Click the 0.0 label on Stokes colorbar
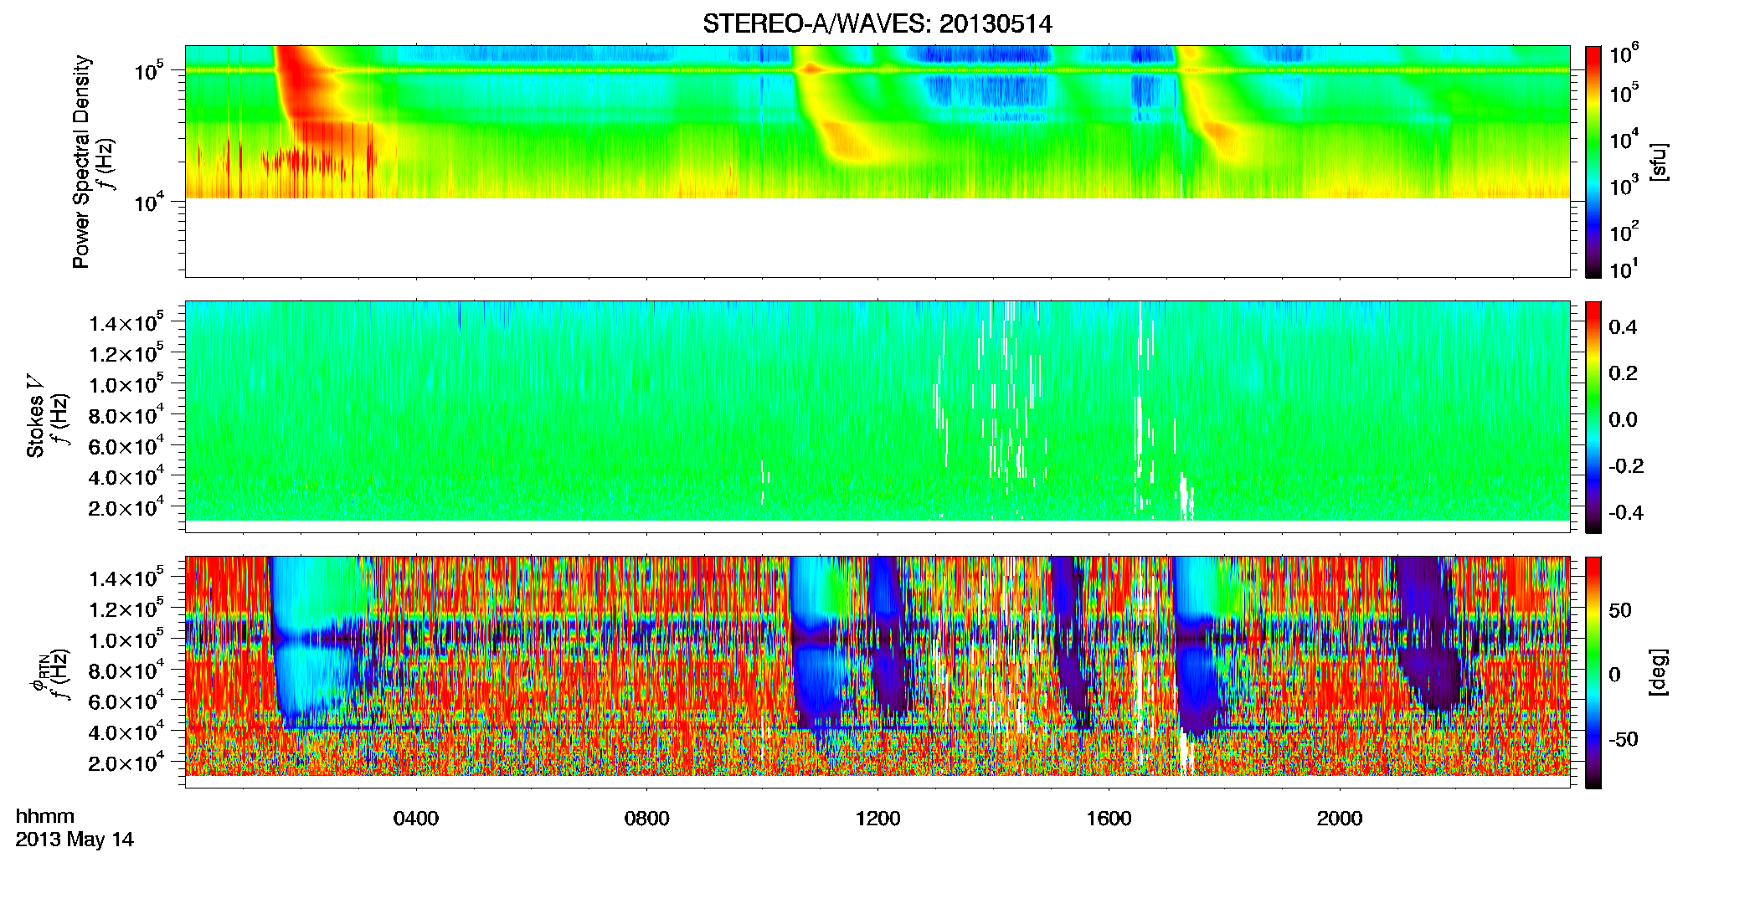Screen dimensions: 1755x904 tap(1623, 420)
